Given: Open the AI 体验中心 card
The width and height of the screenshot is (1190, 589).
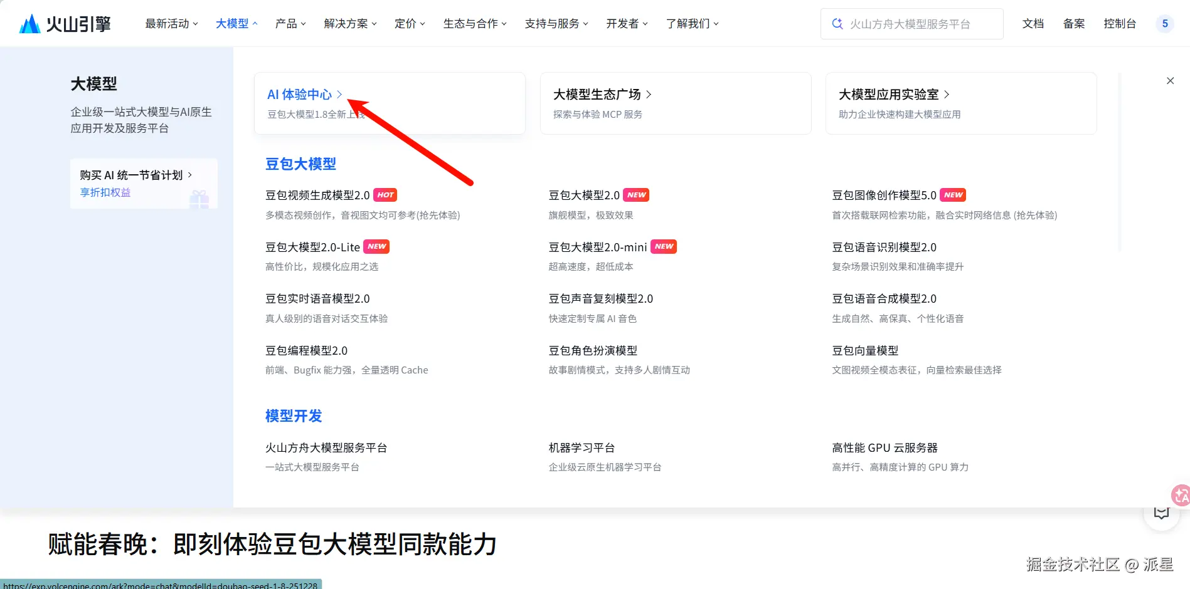Looking at the screenshot, I should click(390, 103).
